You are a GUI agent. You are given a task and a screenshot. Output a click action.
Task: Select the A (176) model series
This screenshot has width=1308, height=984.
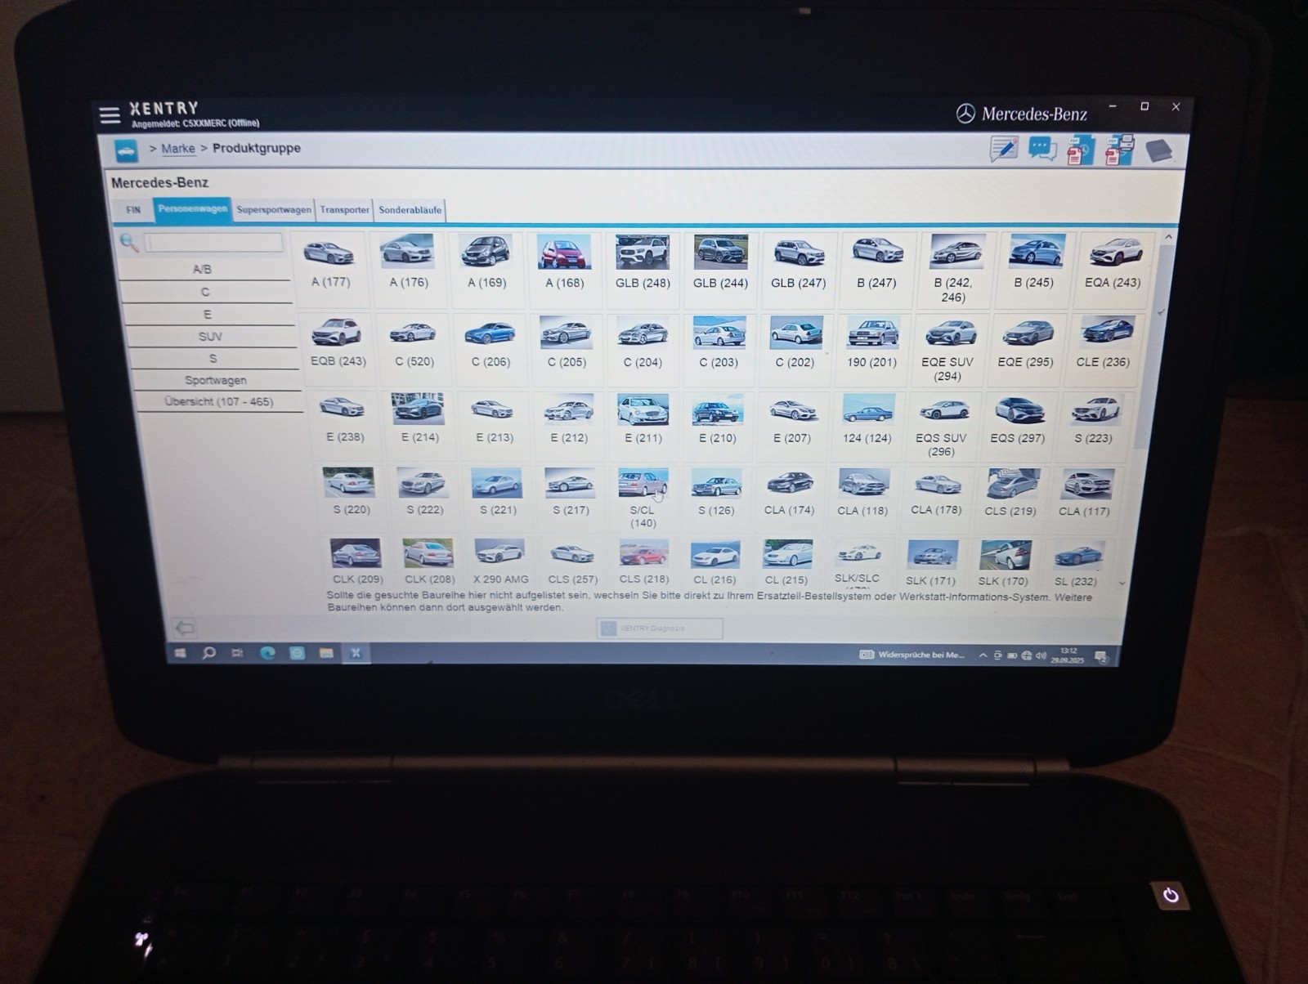409,263
